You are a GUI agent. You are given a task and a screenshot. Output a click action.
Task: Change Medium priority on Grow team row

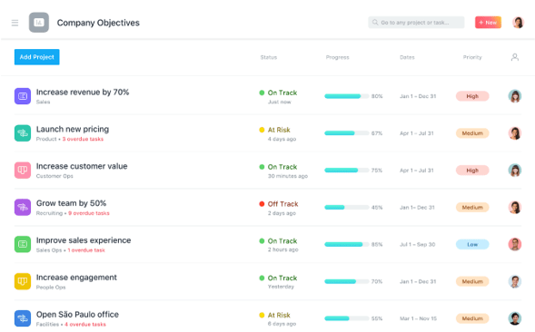coord(472,207)
